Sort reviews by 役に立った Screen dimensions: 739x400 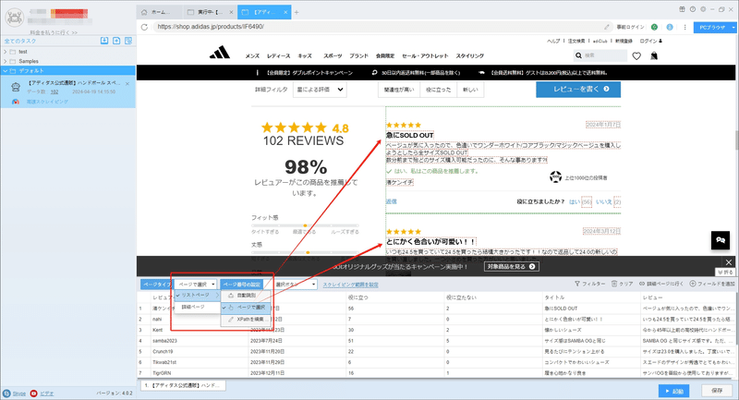tap(438, 90)
